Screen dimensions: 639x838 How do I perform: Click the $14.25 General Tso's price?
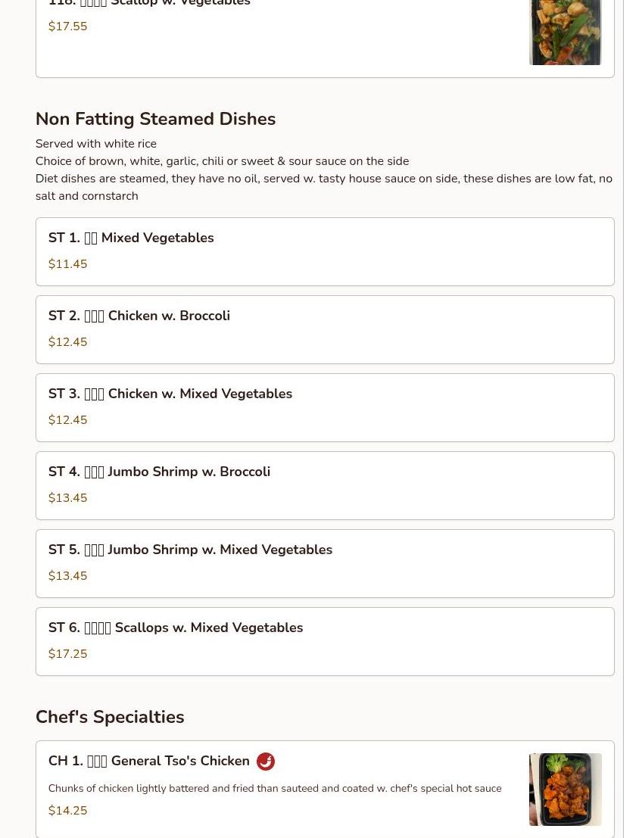[x=67, y=811]
